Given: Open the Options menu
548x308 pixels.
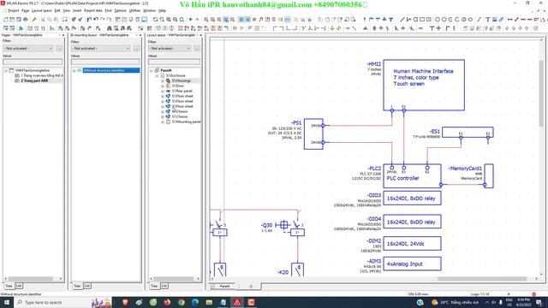Looking at the screenshot, I should point(120,11).
